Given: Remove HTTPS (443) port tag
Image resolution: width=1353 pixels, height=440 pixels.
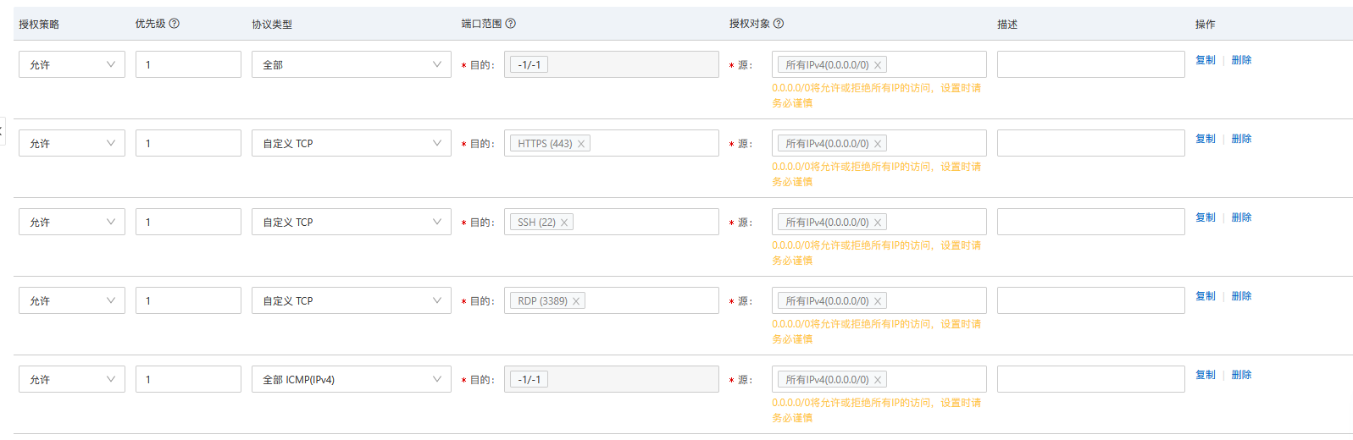Looking at the screenshot, I should point(581,144).
